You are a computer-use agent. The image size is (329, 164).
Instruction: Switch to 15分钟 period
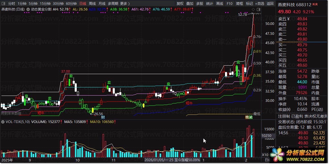tap(45, 4)
